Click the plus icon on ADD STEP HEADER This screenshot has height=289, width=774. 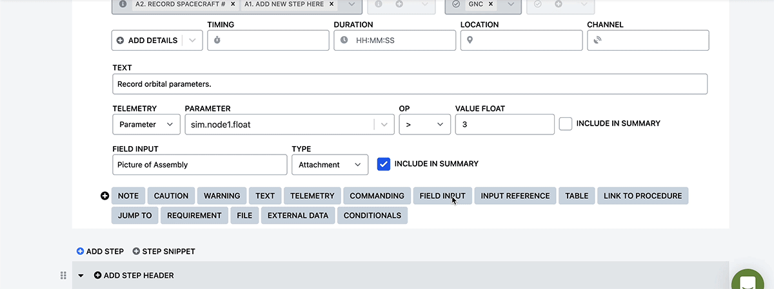(98, 275)
